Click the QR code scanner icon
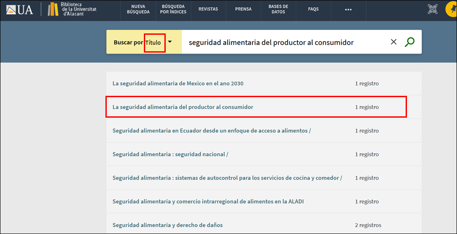 coord(432,9)
